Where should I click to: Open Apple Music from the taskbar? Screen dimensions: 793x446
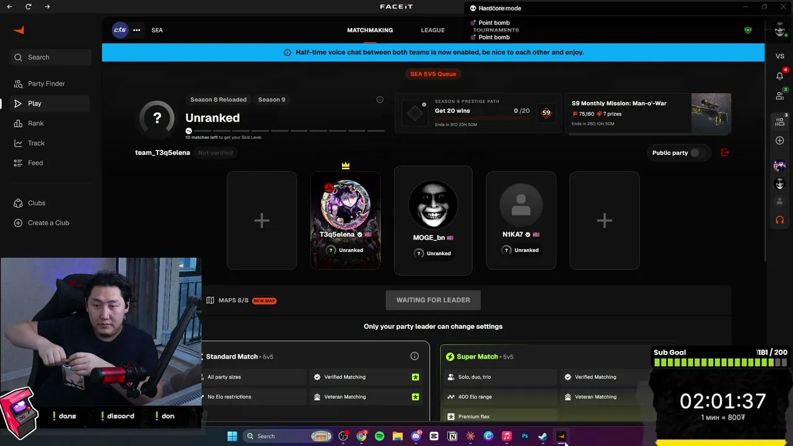[x=506, y=436]
